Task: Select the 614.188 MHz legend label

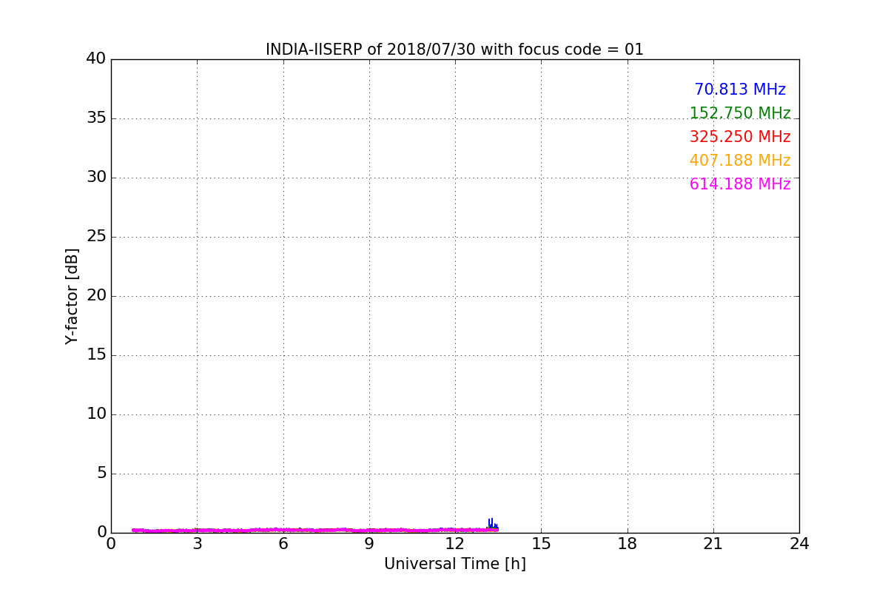Action: pos(740,184)
